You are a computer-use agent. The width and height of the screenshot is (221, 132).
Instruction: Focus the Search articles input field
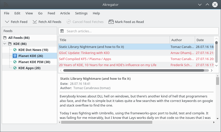tap(141, 31)
